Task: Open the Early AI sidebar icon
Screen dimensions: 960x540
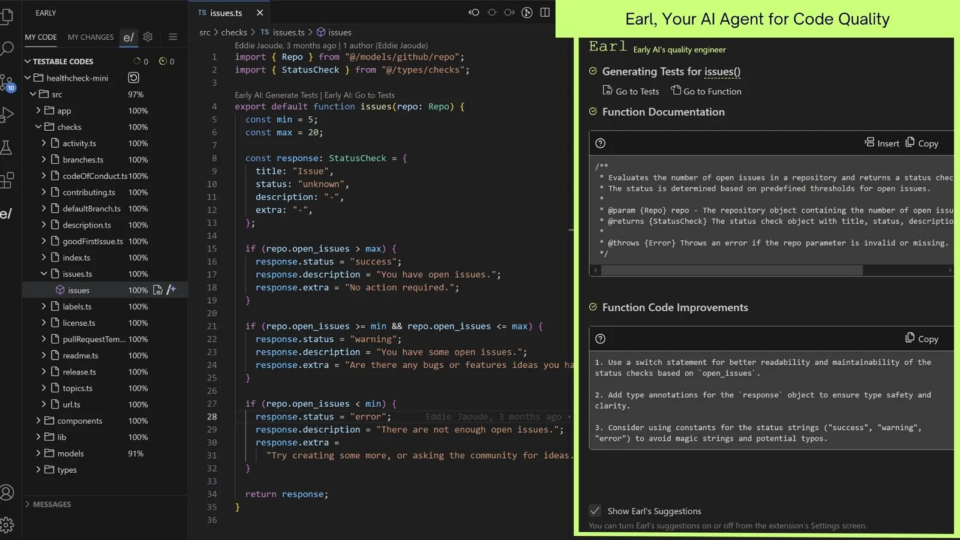Action: pos(6,213)
